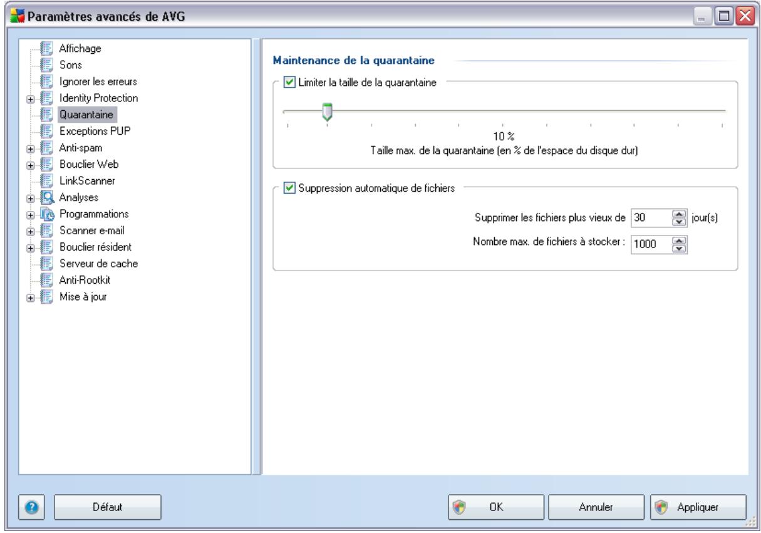Click the Sons tree item icon
Screen dimensions: 761x533
pos(46,65)
